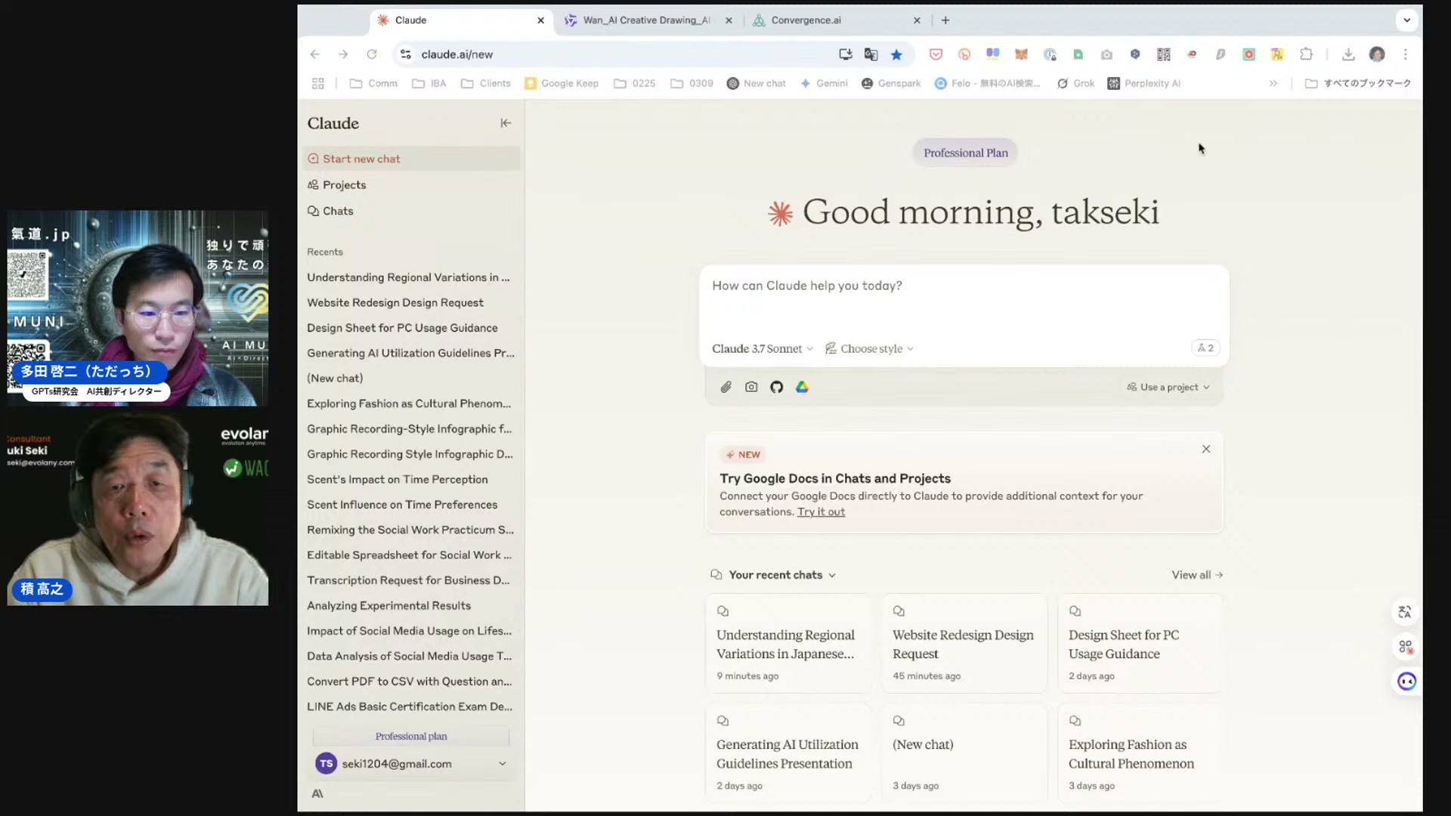Bookmark this page with the star icon
1451x816 pixels.
(896, 54)
